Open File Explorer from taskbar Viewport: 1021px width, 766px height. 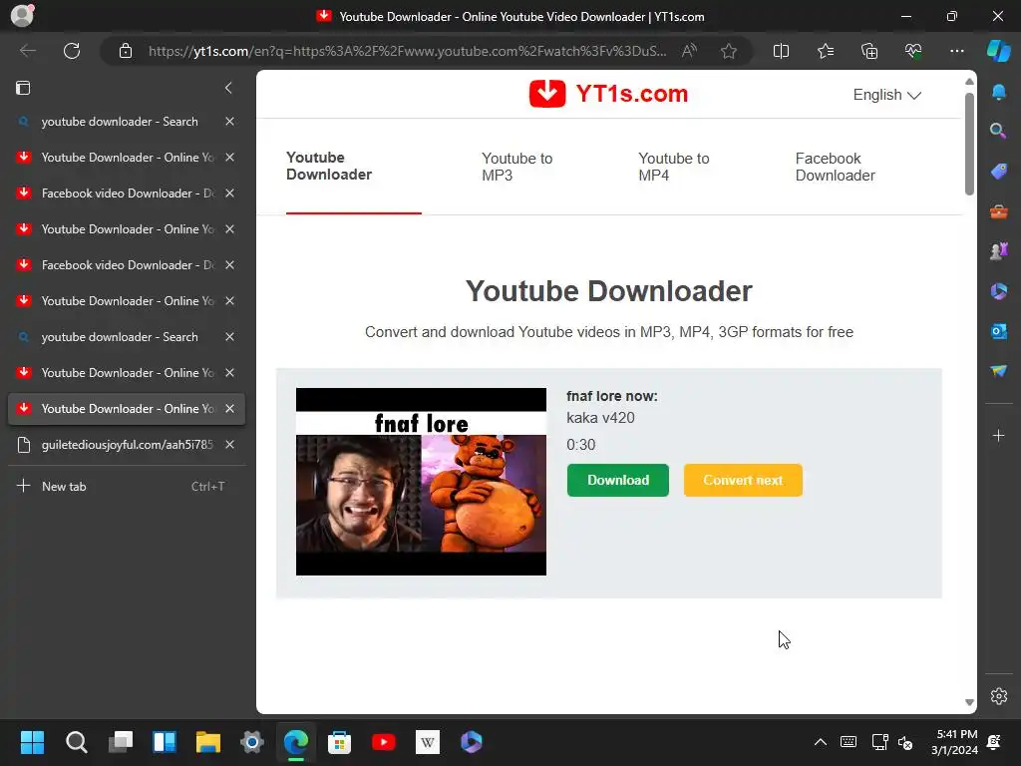208,742
